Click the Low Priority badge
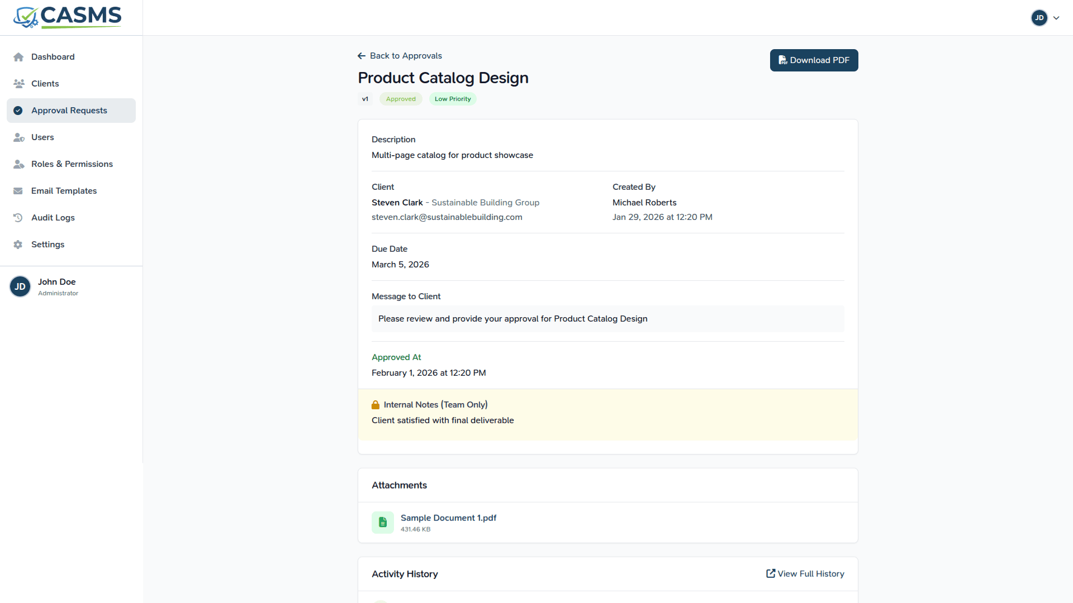Viewport: 1073px width, 603px height. point(453,99)
